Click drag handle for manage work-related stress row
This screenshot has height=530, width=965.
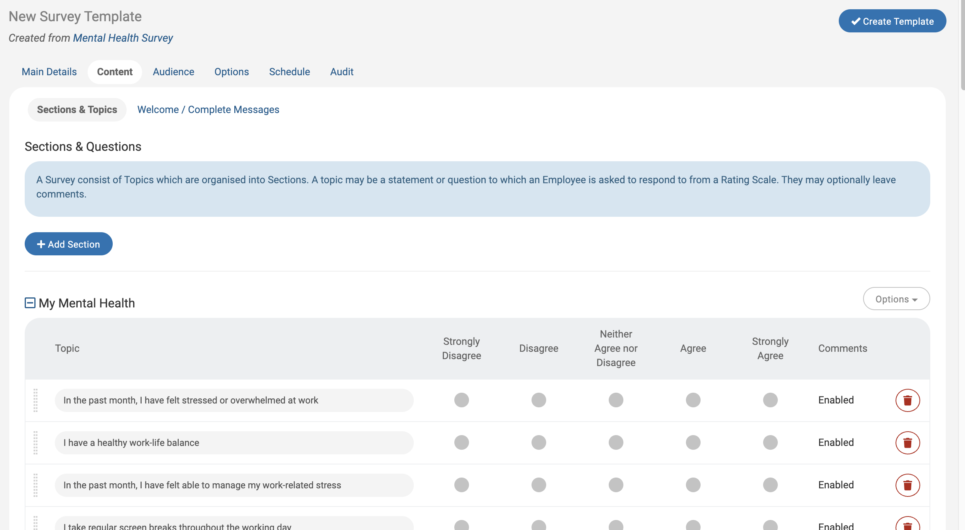coord(36,485)
